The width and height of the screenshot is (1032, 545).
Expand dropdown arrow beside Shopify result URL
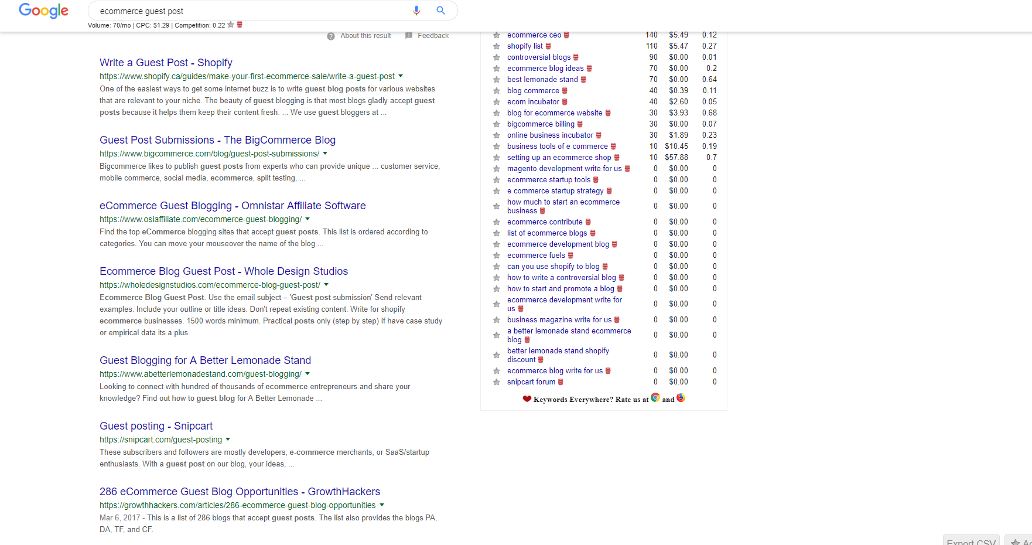[x=401, y=76]
